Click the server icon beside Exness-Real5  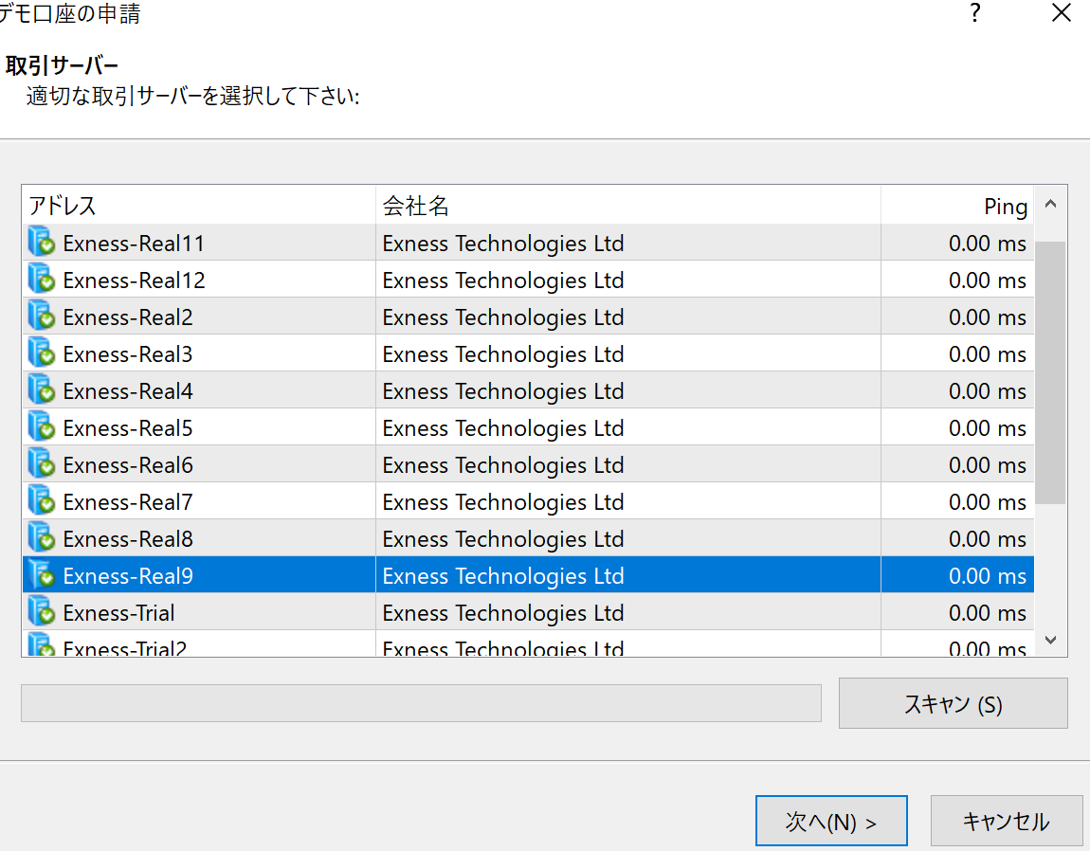[42, 426]
